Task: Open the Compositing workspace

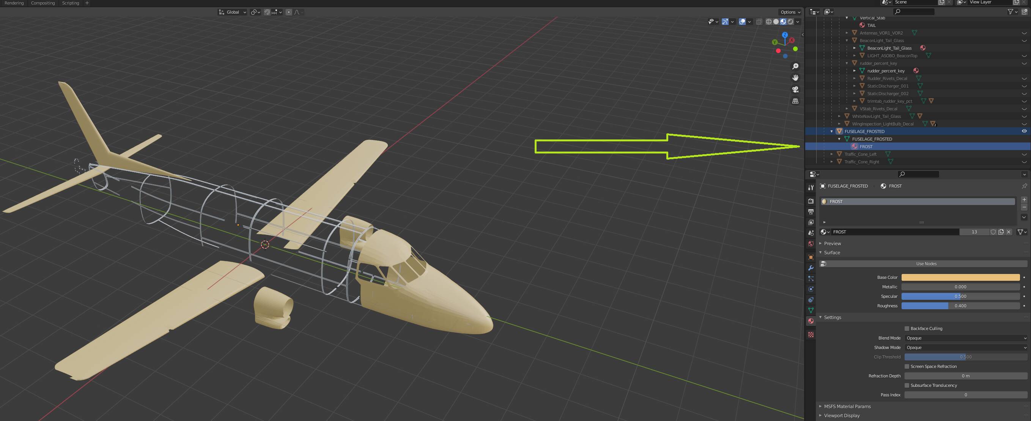Action: coord(43,3)
